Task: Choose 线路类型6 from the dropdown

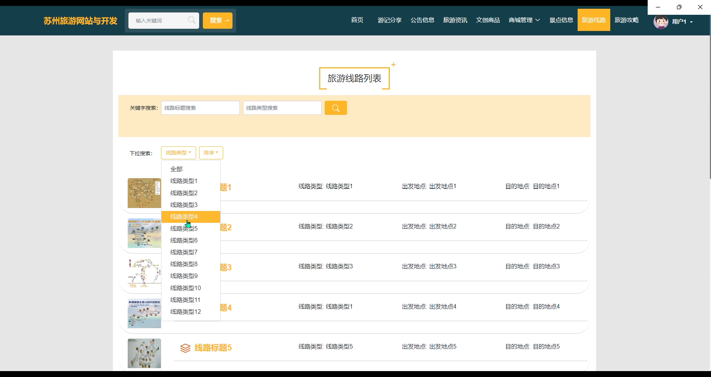Action: point(191,240)
